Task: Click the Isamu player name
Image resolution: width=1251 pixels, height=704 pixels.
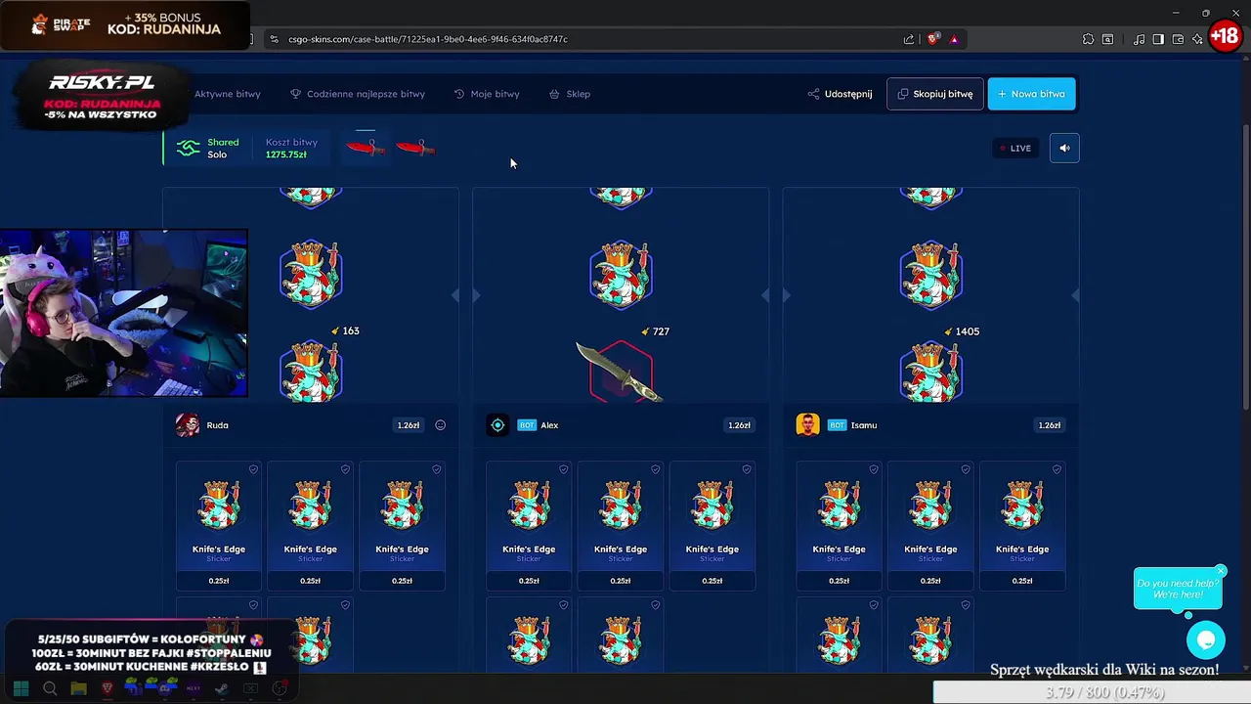Action: pyautogui.click(x=864, y=425)
